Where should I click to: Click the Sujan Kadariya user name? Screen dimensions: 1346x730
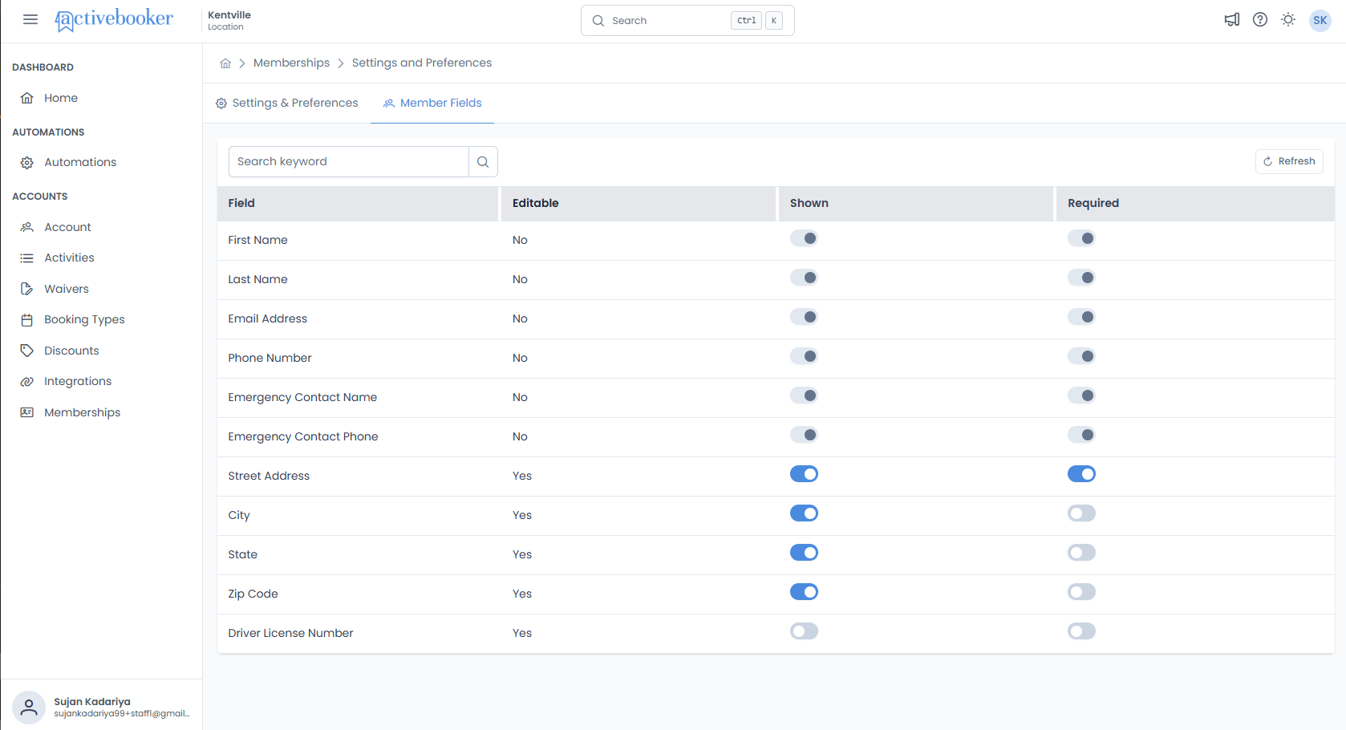tap(92, 701)
